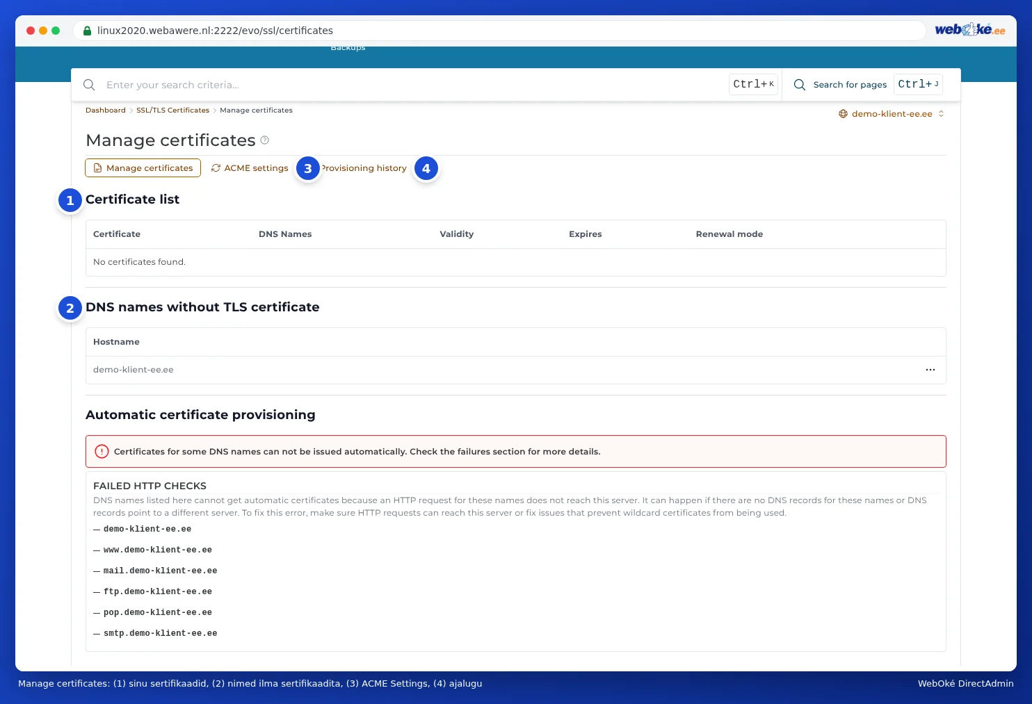
Task: Click the No certificates found message
Action: [x=139, y=262]
